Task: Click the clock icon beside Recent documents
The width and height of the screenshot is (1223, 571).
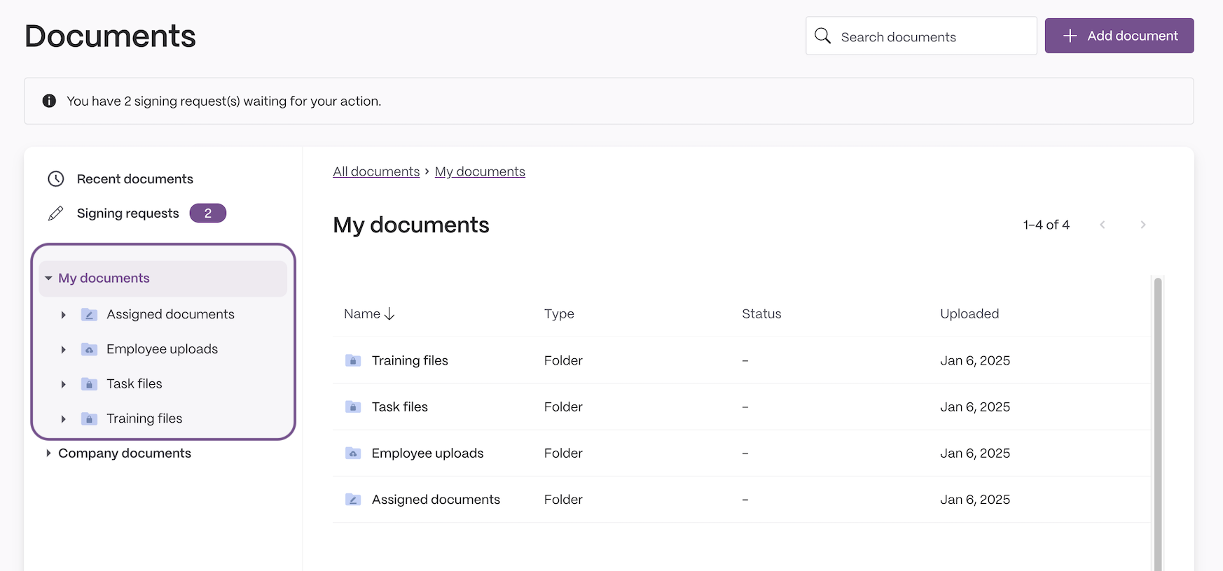Action: 56,179
